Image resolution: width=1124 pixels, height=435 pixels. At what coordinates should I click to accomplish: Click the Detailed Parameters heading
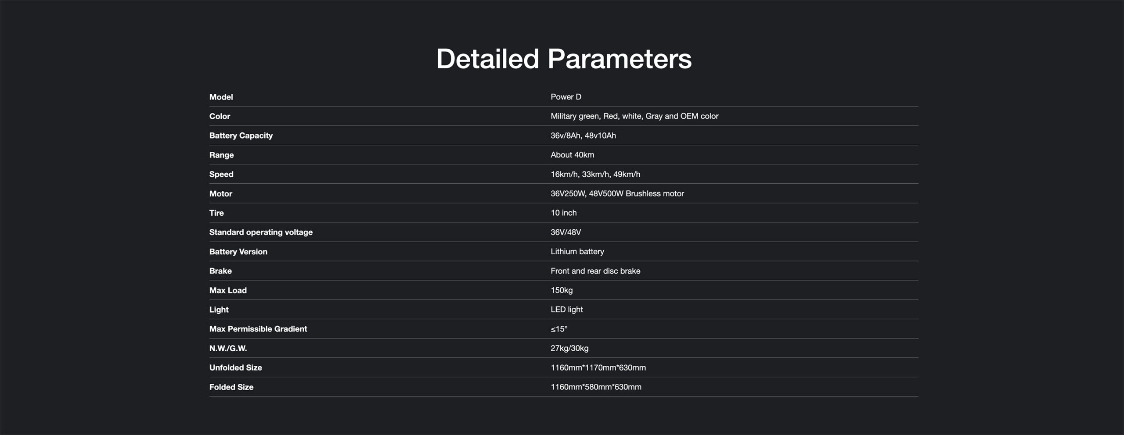(x=563, y=59)
